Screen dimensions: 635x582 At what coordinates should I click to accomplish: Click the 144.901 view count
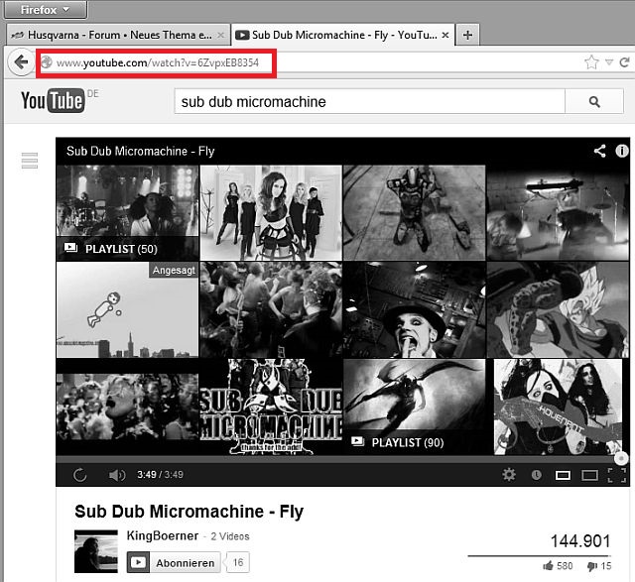pyautogui.click(x=579, y=541)
